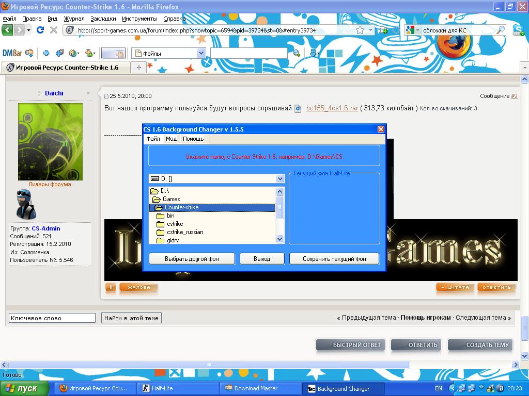The image size is (529, 396).
Task: Open the Справка menu in Firefox
Action: 175,19
